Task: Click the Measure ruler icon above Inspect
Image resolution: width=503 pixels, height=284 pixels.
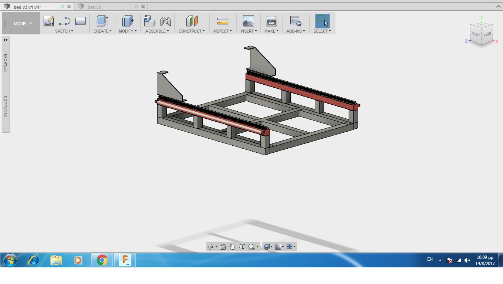Action: pyautogui.click(x=223, y=21)
